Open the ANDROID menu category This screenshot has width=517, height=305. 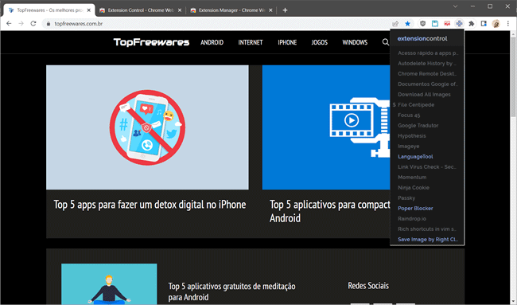212,42
